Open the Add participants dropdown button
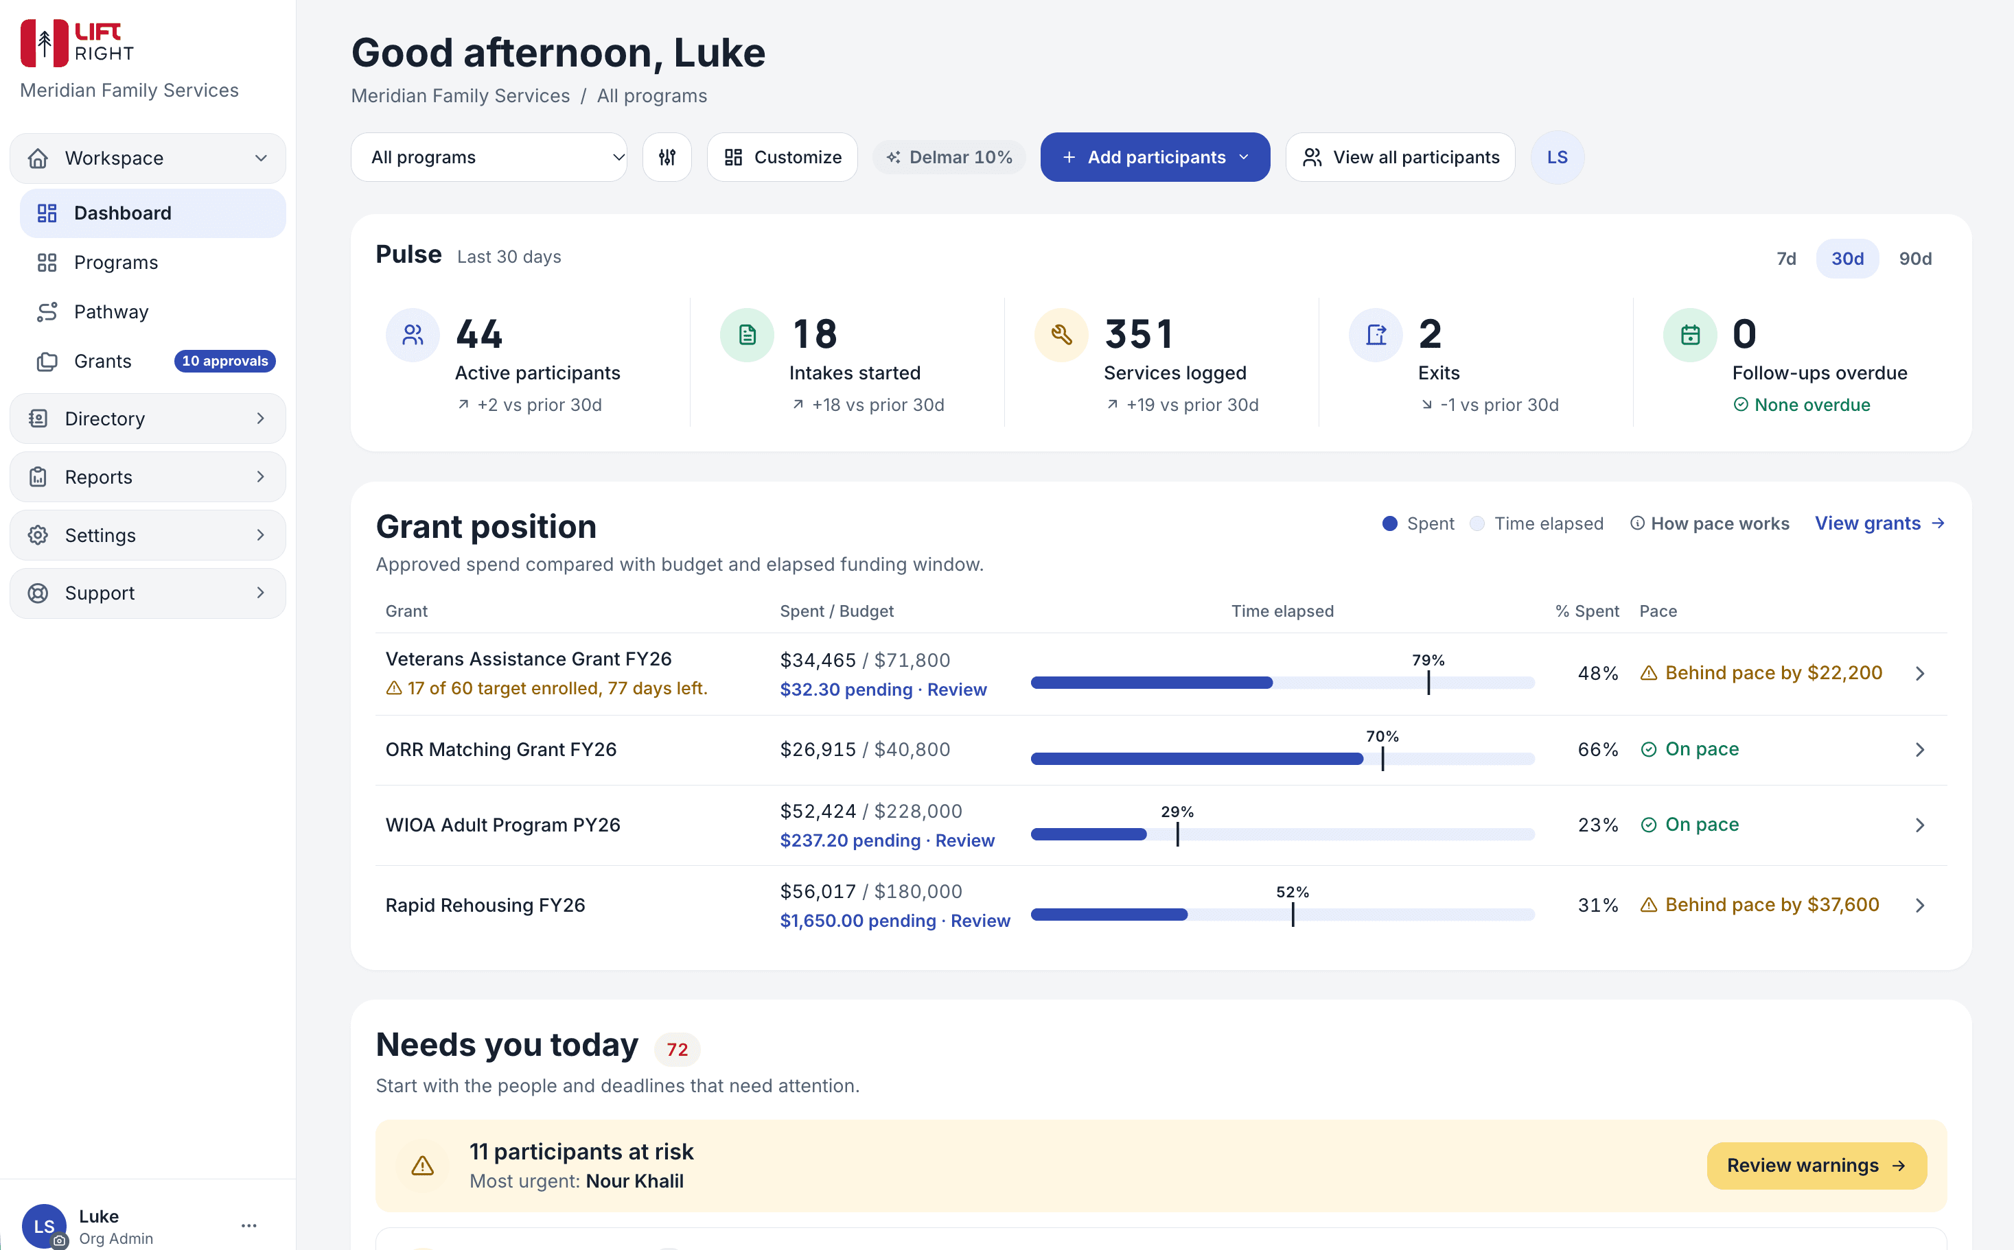This screenshot has height=1250, width=2014. click(1155, 157)
